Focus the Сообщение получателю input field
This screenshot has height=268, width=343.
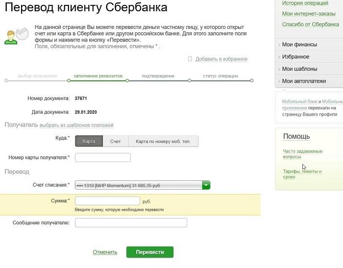(x=131, y=223)
